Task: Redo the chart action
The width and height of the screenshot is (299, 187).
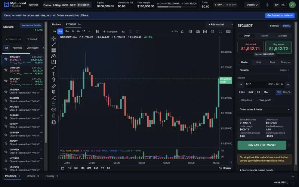Action: 137,31
